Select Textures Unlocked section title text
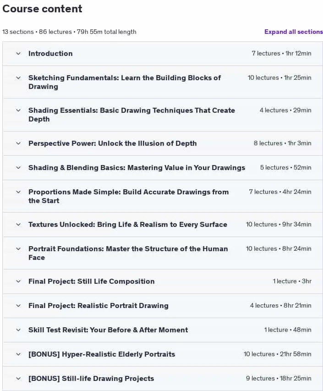Image resolution: width=323 pixels, height=391 pixels. coord(128,225)
